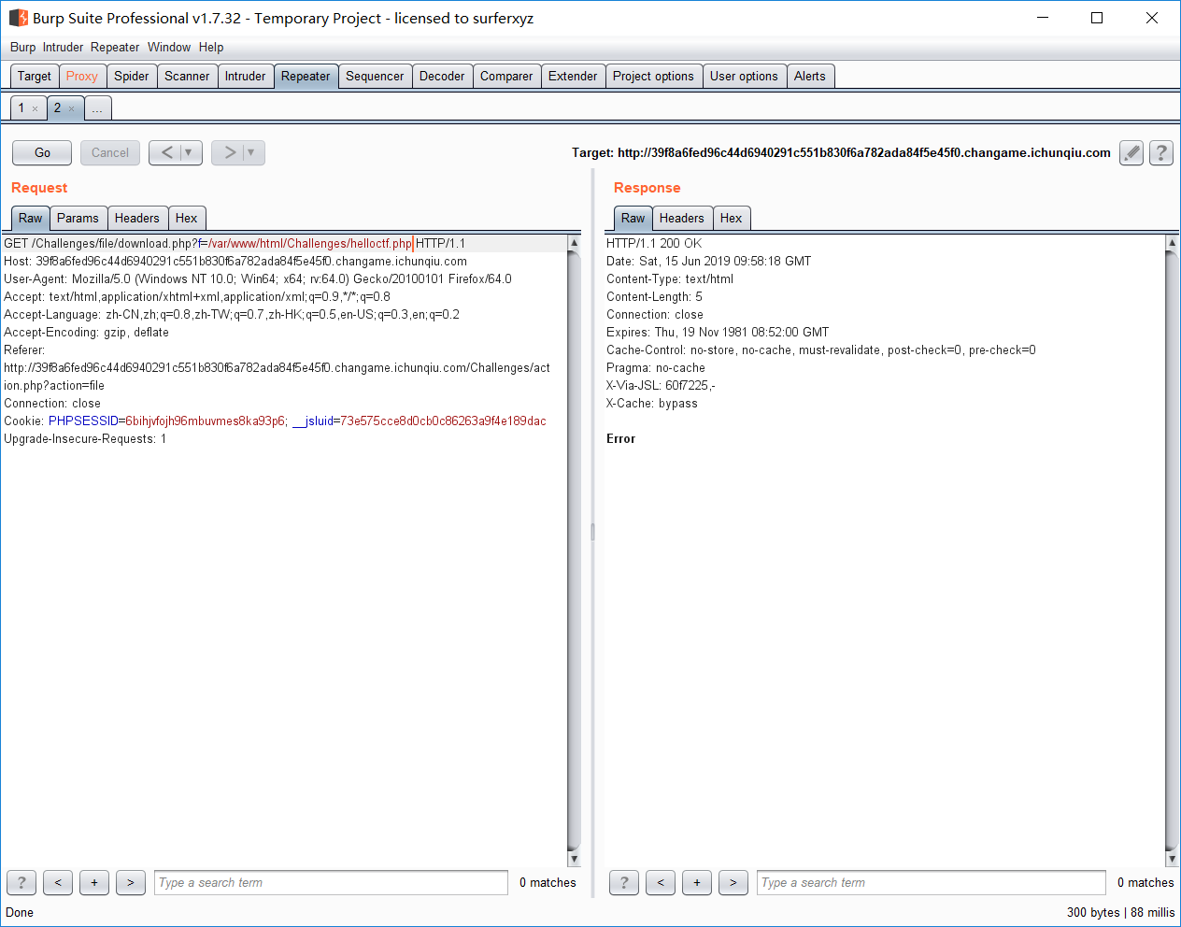The height and width of the screenshot is (927, 1181).
Task: Open the Burp menu
Action: [x=22, y=47]
